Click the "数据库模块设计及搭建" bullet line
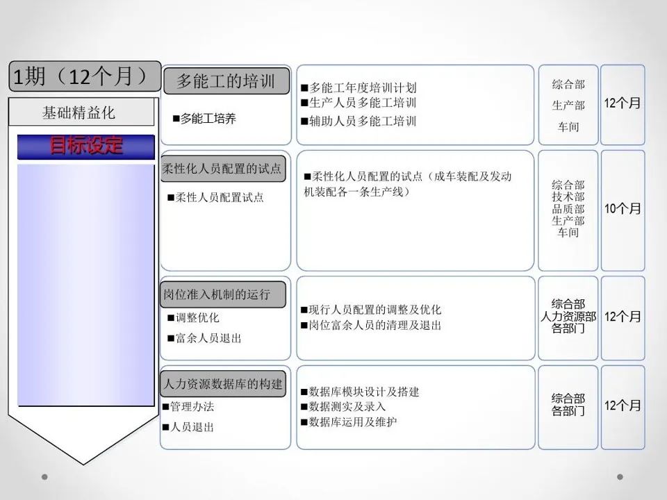The height and width of the screenshot is (500, 667). (360, 392)
